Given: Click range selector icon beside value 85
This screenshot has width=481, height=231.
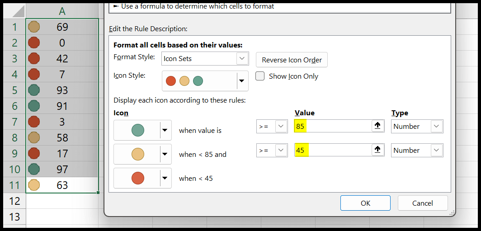Looking at the screenshot, I should coord(378,127).
